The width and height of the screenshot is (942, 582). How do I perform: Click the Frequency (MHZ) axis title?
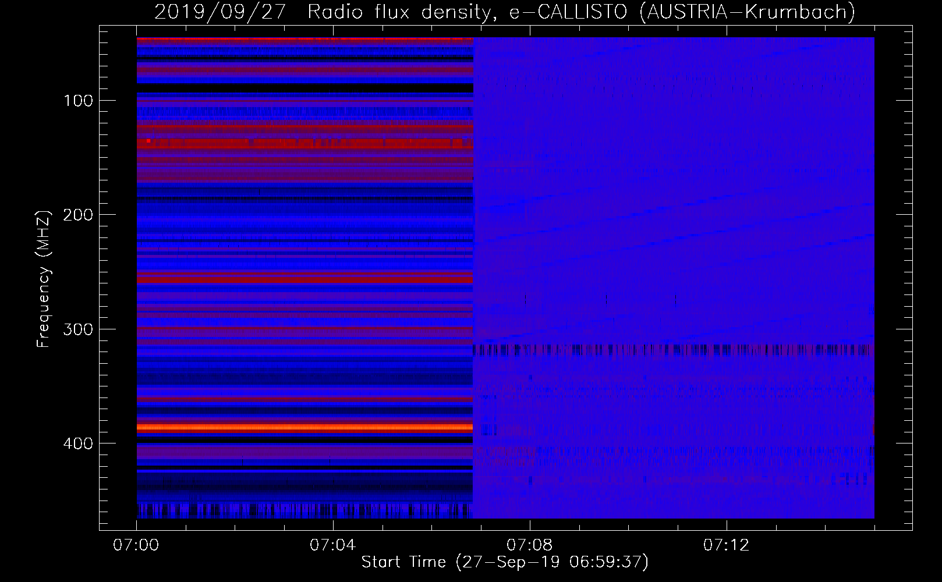(44, 279)
